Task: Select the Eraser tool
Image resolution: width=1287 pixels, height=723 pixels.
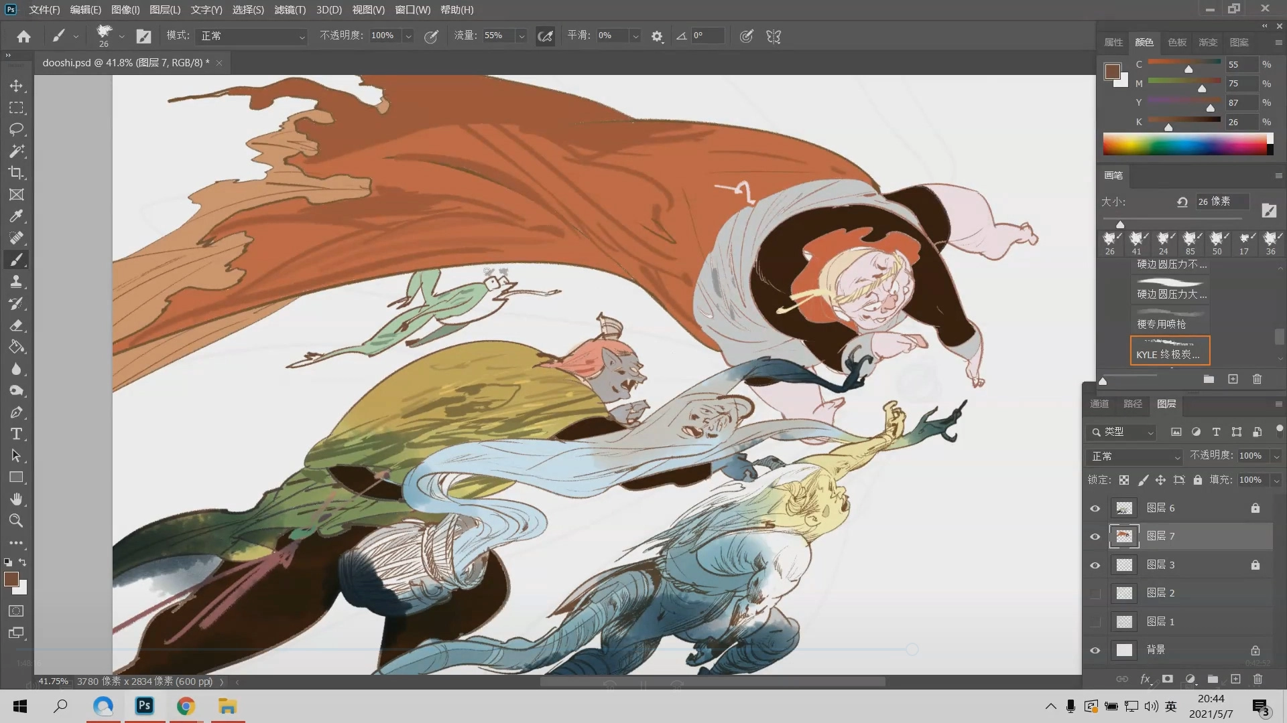Action: [x=17, y=325]
